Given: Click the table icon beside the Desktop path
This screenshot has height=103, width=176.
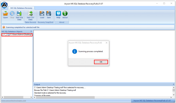Looking at the screenshot, I should [8, 35].
